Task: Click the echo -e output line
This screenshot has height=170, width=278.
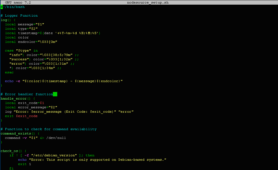Action: (x=64, y=81)
